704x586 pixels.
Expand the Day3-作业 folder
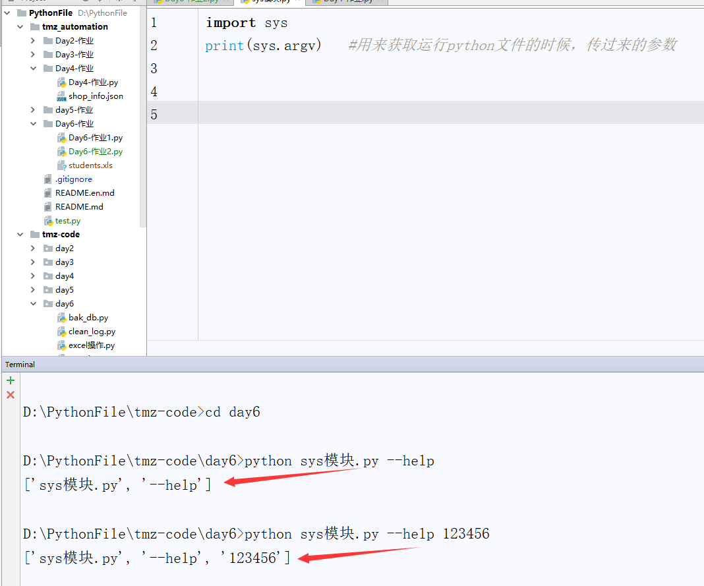click(33, 54)
